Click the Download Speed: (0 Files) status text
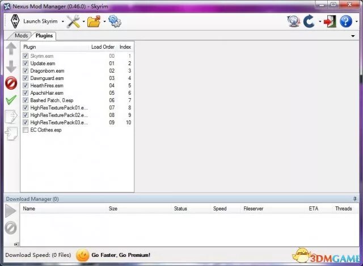 pyautogui.click(x=38, y=255)
